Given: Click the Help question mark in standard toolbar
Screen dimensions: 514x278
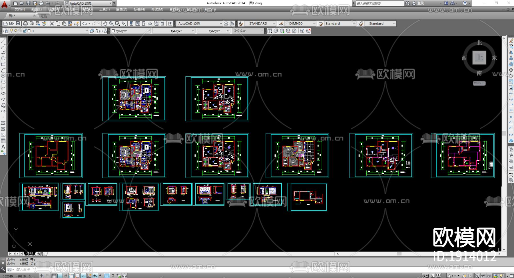Looking at the screenshot, I should point(170,23).
